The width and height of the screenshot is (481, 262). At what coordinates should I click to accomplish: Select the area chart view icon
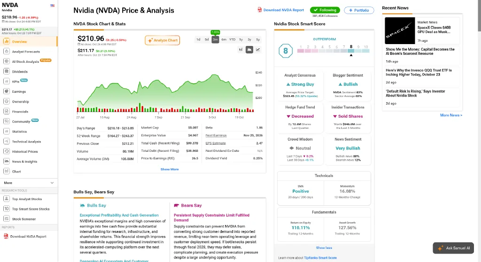(x=249, y=49)
